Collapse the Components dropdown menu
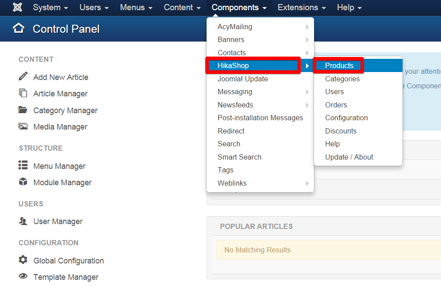 239,8
